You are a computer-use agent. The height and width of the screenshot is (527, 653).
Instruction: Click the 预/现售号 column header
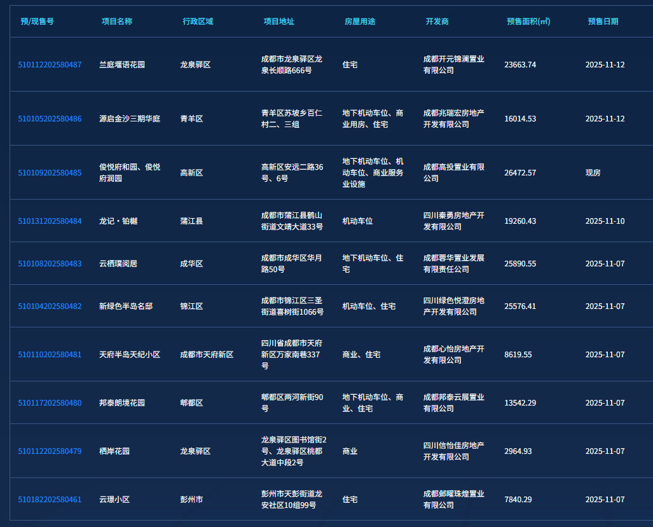[x=37, y=22]
